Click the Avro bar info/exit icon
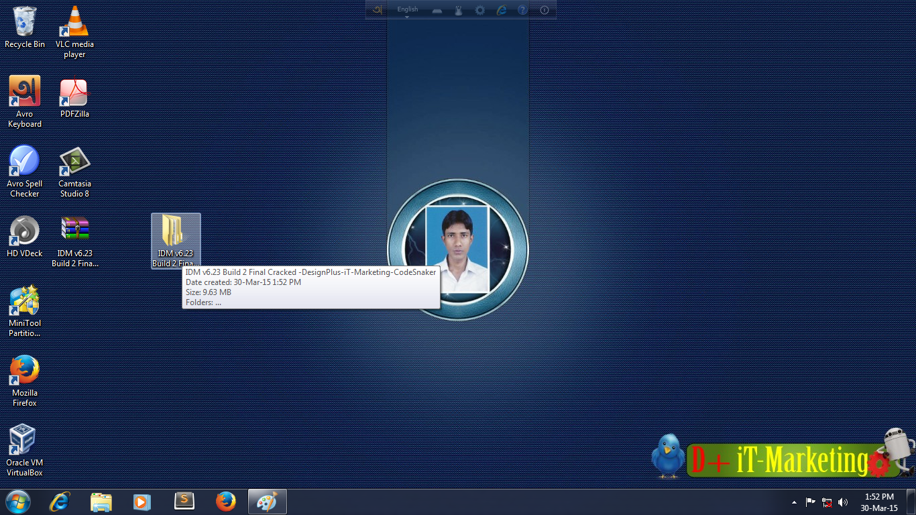 545,10
